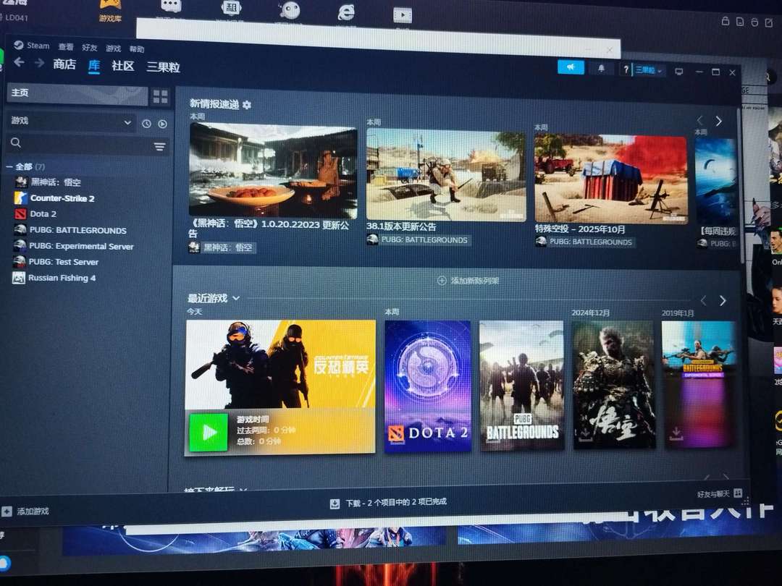Open settings gear beside 新情报速递
This screenshot has width=782, height=586.
(247, 105)
